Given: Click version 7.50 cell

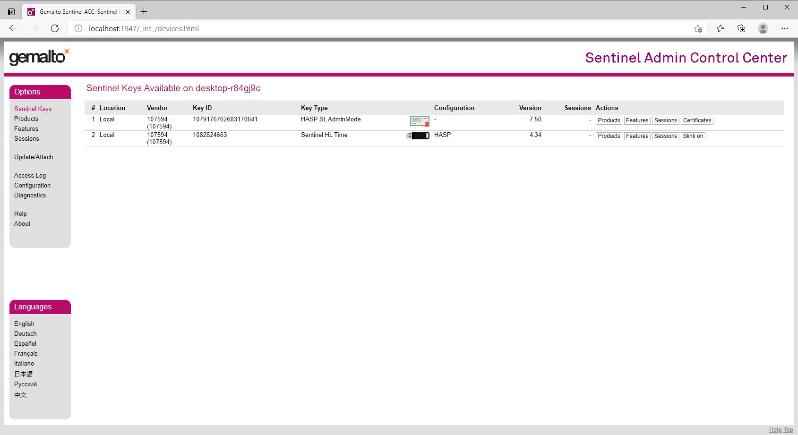Looking at the screenshot, I should point(535,119).
